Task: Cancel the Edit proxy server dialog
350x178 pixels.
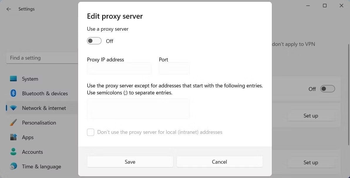Action: coord(220,162)
